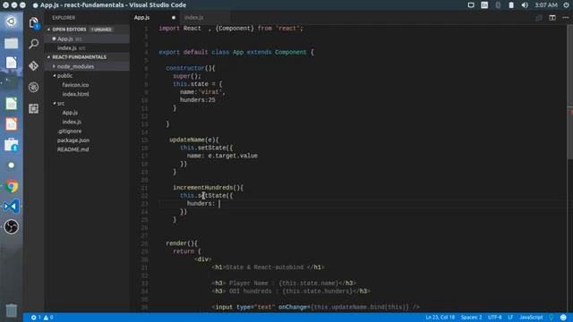This screenshot has width=573, height=322.
Task: Open the Debug view icon
Action: coord(34,88)
